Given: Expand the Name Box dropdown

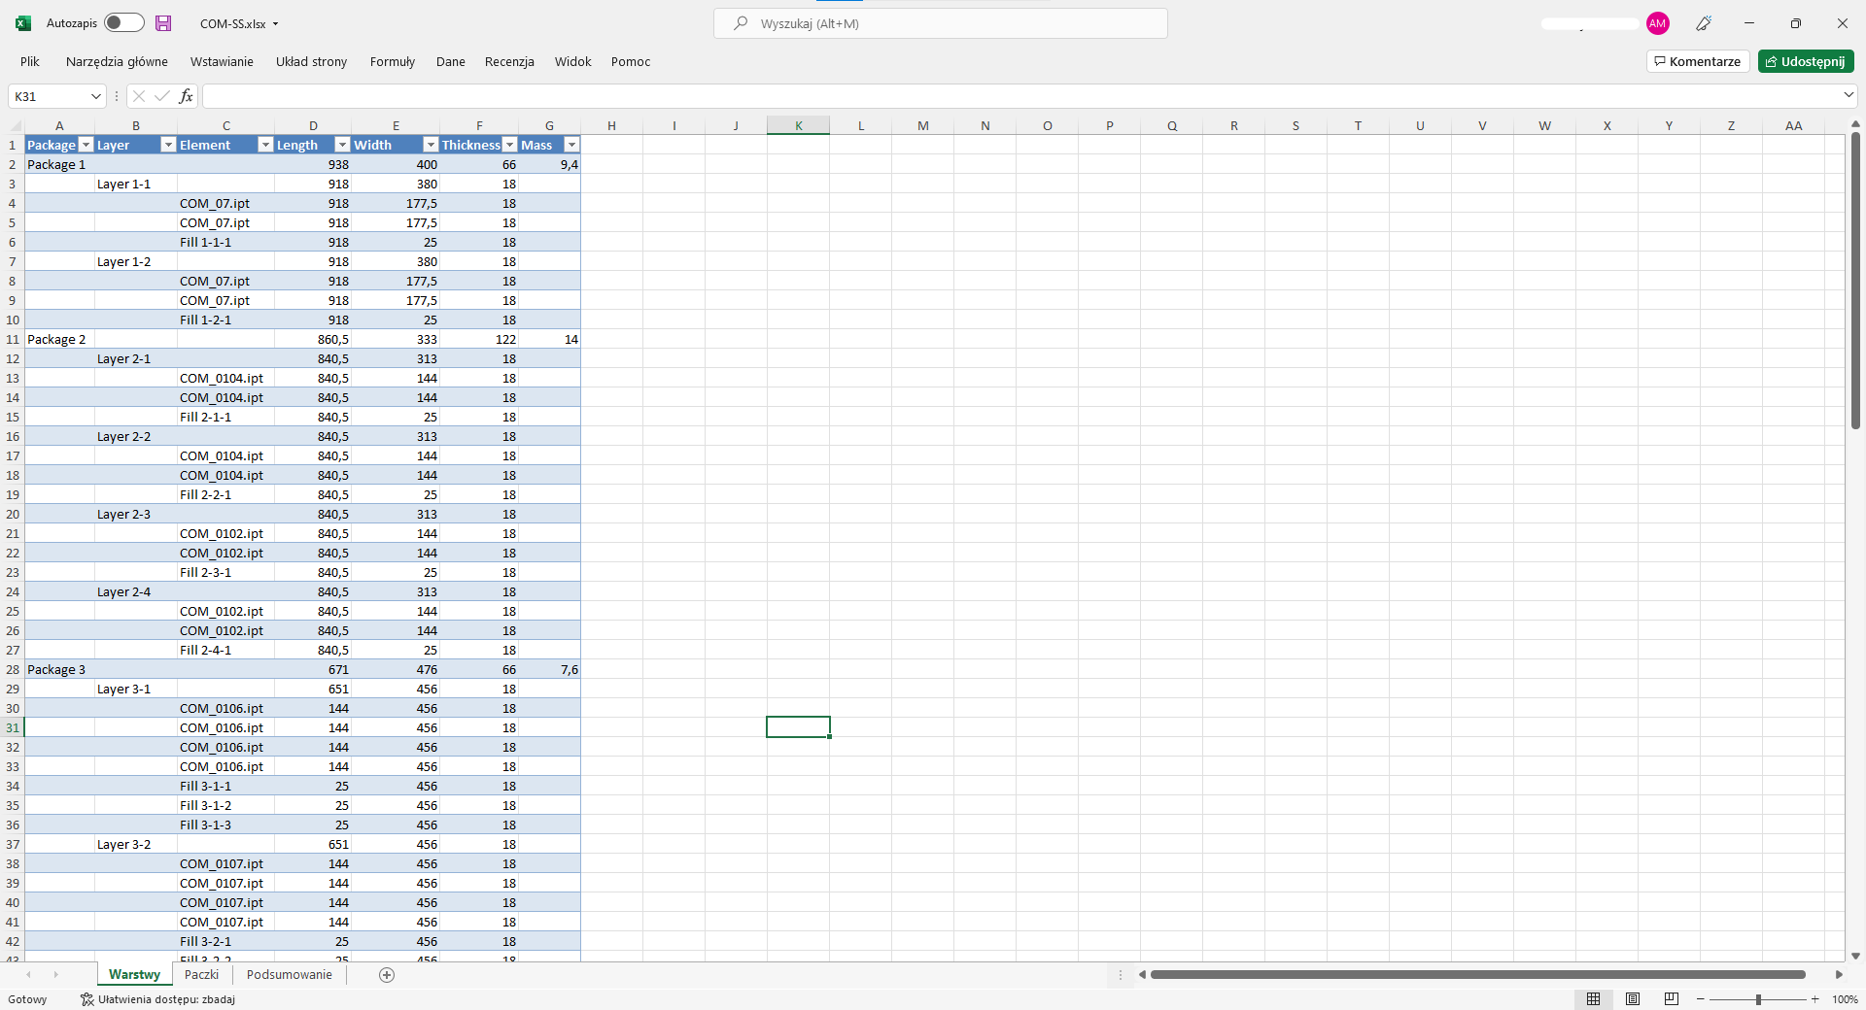Looking at the screenshot, I should pos(95,96).
